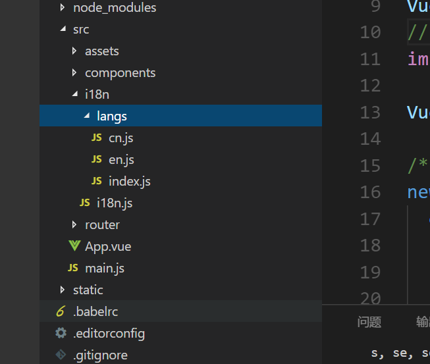Open the i18n.js file
The width and height of the screenshot is (430, 364).
[115, 203]
